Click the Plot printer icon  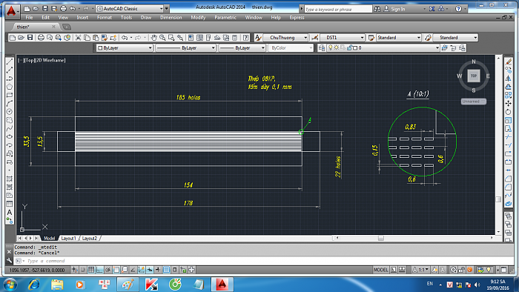click(41, 38)
